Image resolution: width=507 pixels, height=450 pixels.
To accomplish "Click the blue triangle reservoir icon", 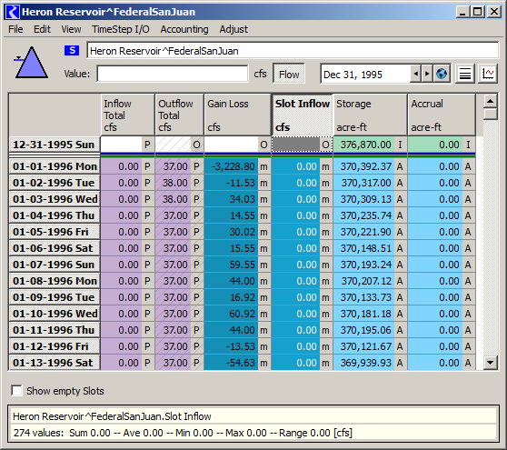I will pos(32,63).
